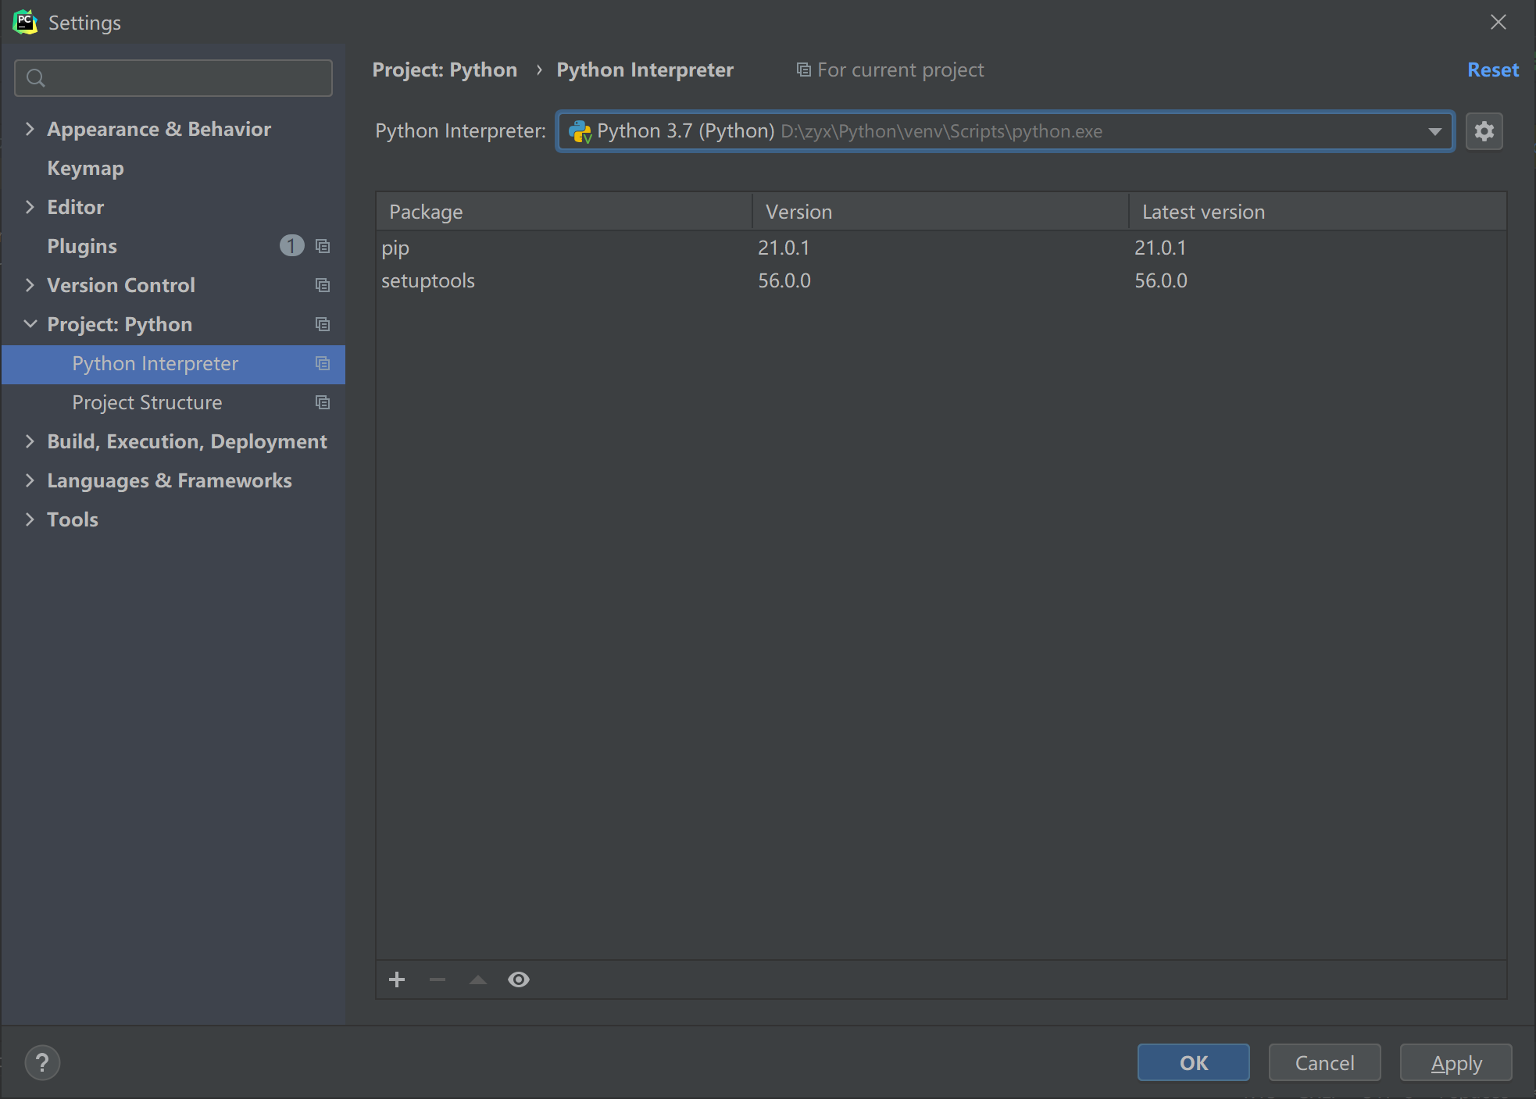1536x1099 pixels.
Task: Click project-level icon beside Project Structure
Action: tap(323, 402)
